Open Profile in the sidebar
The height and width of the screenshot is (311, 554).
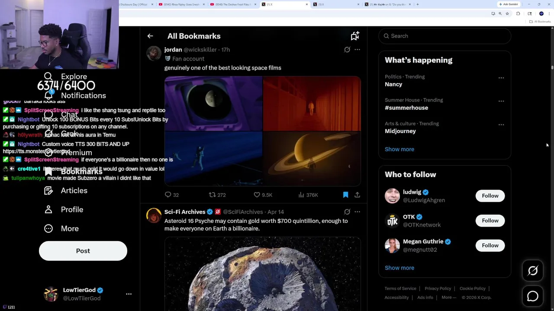[x=64, y=209]
